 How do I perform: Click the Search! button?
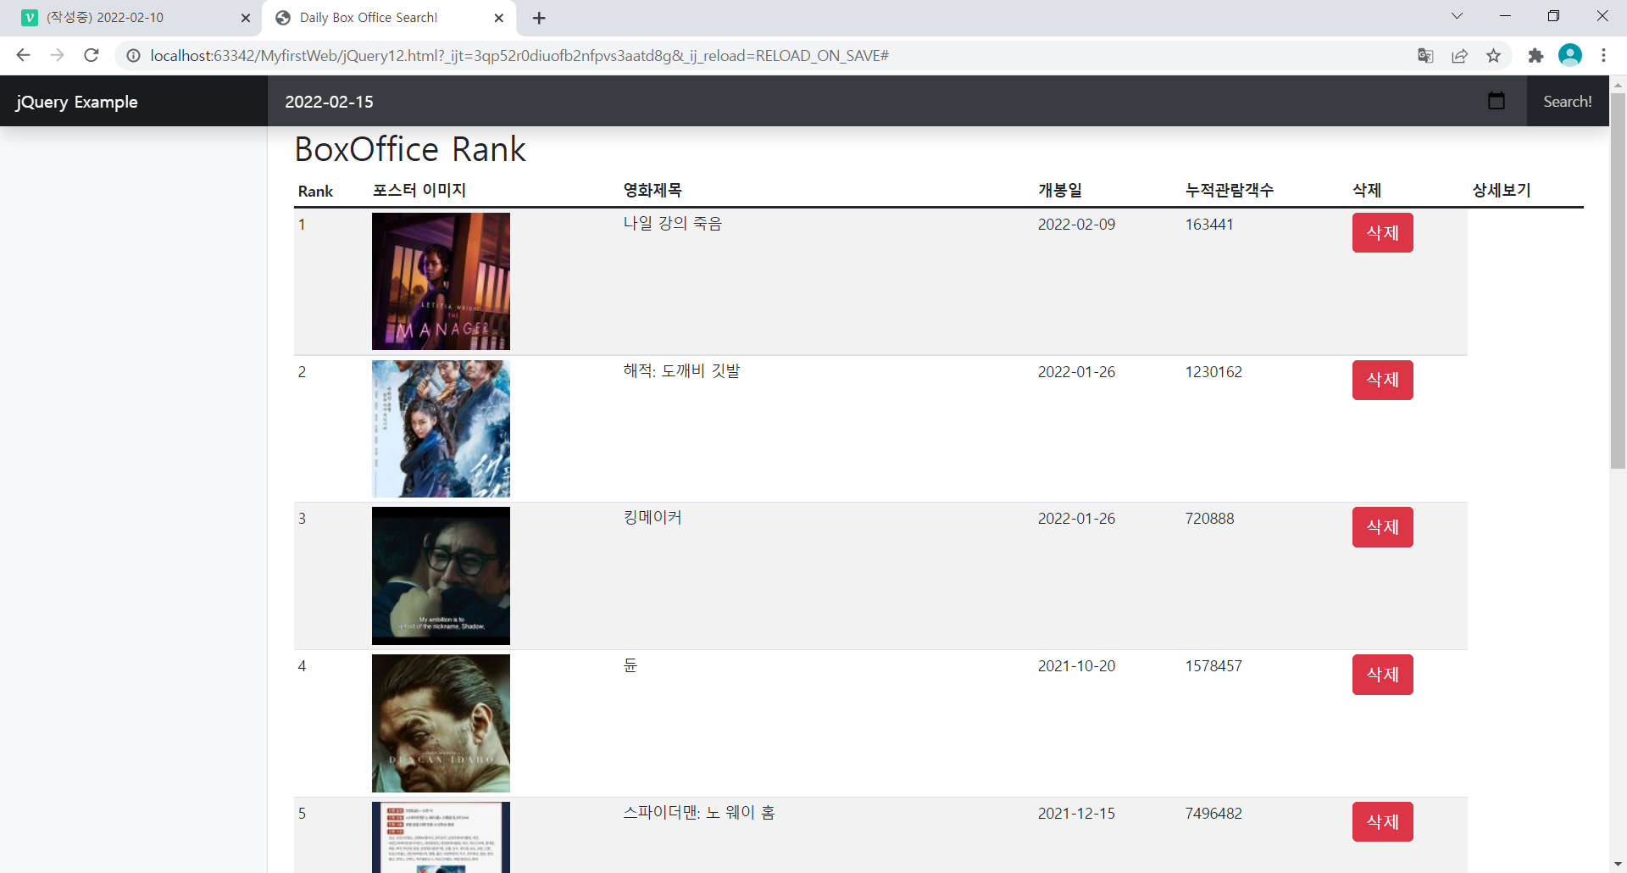[x=1568, y=101]
